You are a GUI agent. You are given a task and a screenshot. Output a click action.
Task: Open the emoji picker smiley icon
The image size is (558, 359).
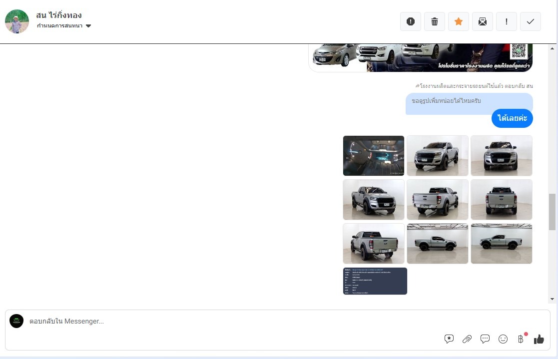[x=503, y=339]
